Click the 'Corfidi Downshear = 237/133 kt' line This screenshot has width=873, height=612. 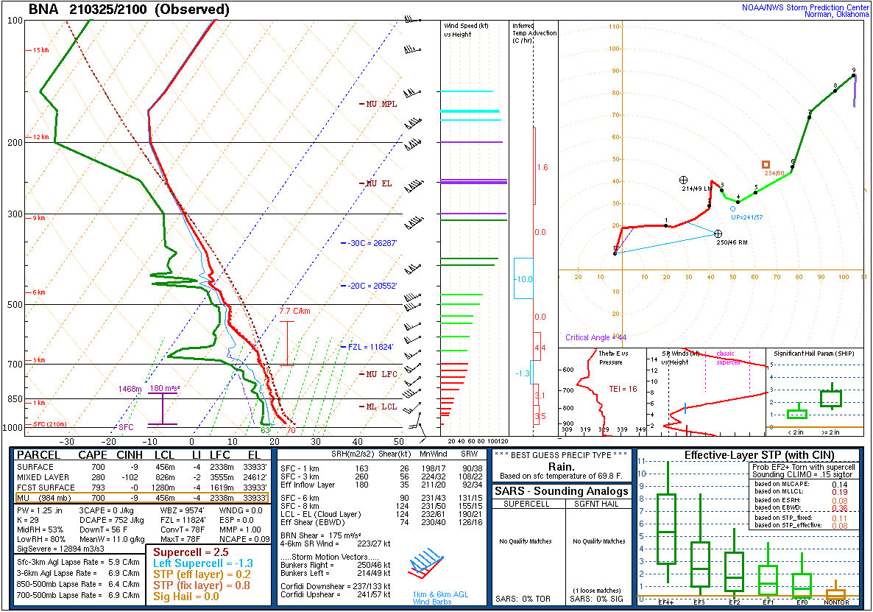coord(335,586)
